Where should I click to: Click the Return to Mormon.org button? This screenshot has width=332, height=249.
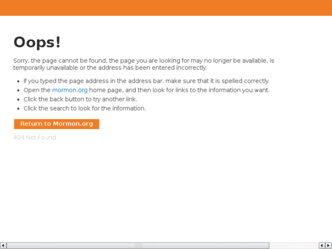[57, 124]
